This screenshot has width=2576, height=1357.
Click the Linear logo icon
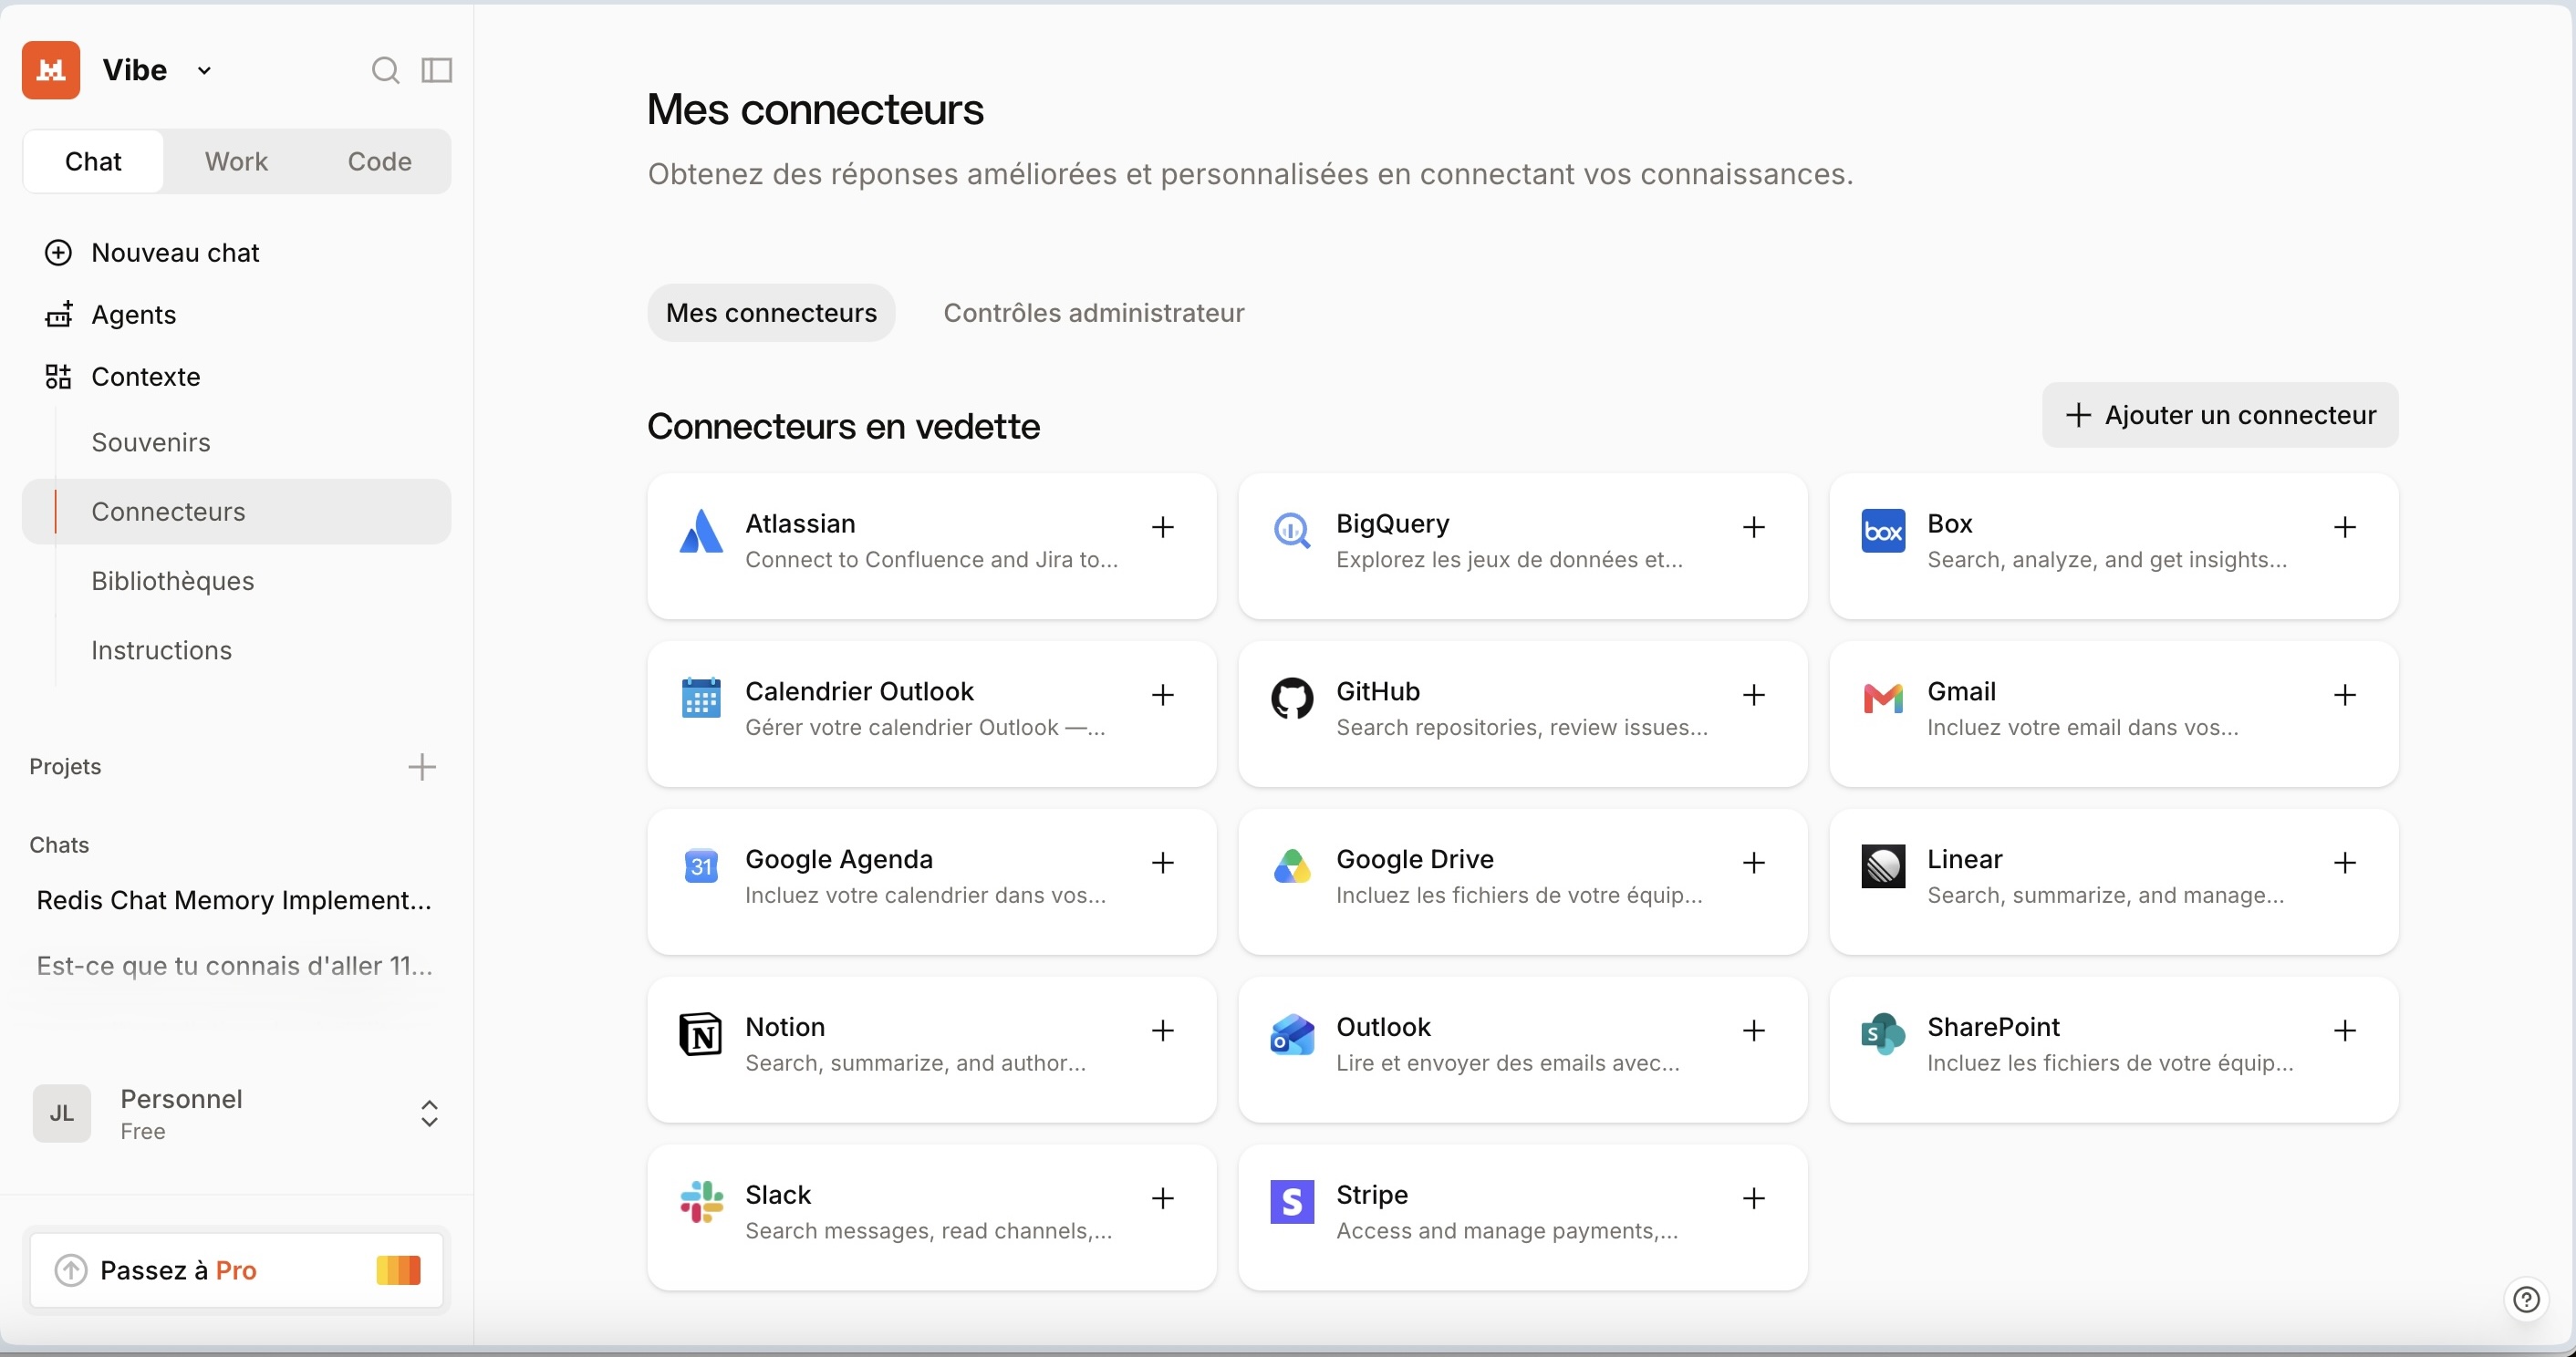coord(1883,866)
